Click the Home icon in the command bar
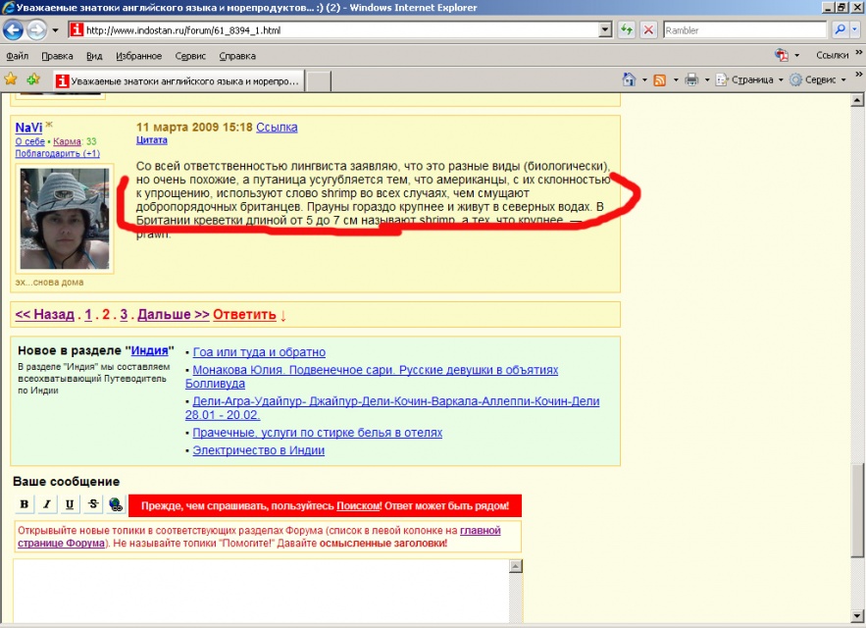The width and height of the screenshot is (866, 628). point(630,79)
